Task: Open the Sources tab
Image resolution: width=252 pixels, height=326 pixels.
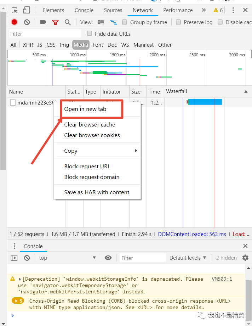Action: pos(113,10)
